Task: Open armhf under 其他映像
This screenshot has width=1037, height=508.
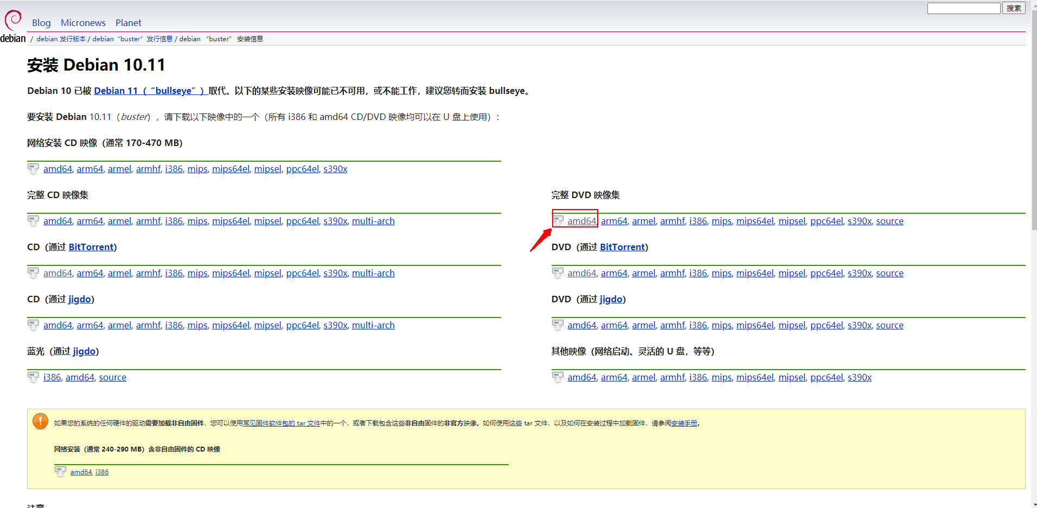Action: click(673, 377)
